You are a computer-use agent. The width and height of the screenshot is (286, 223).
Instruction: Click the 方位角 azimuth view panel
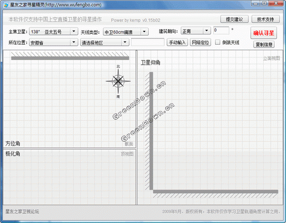[70, 99]
